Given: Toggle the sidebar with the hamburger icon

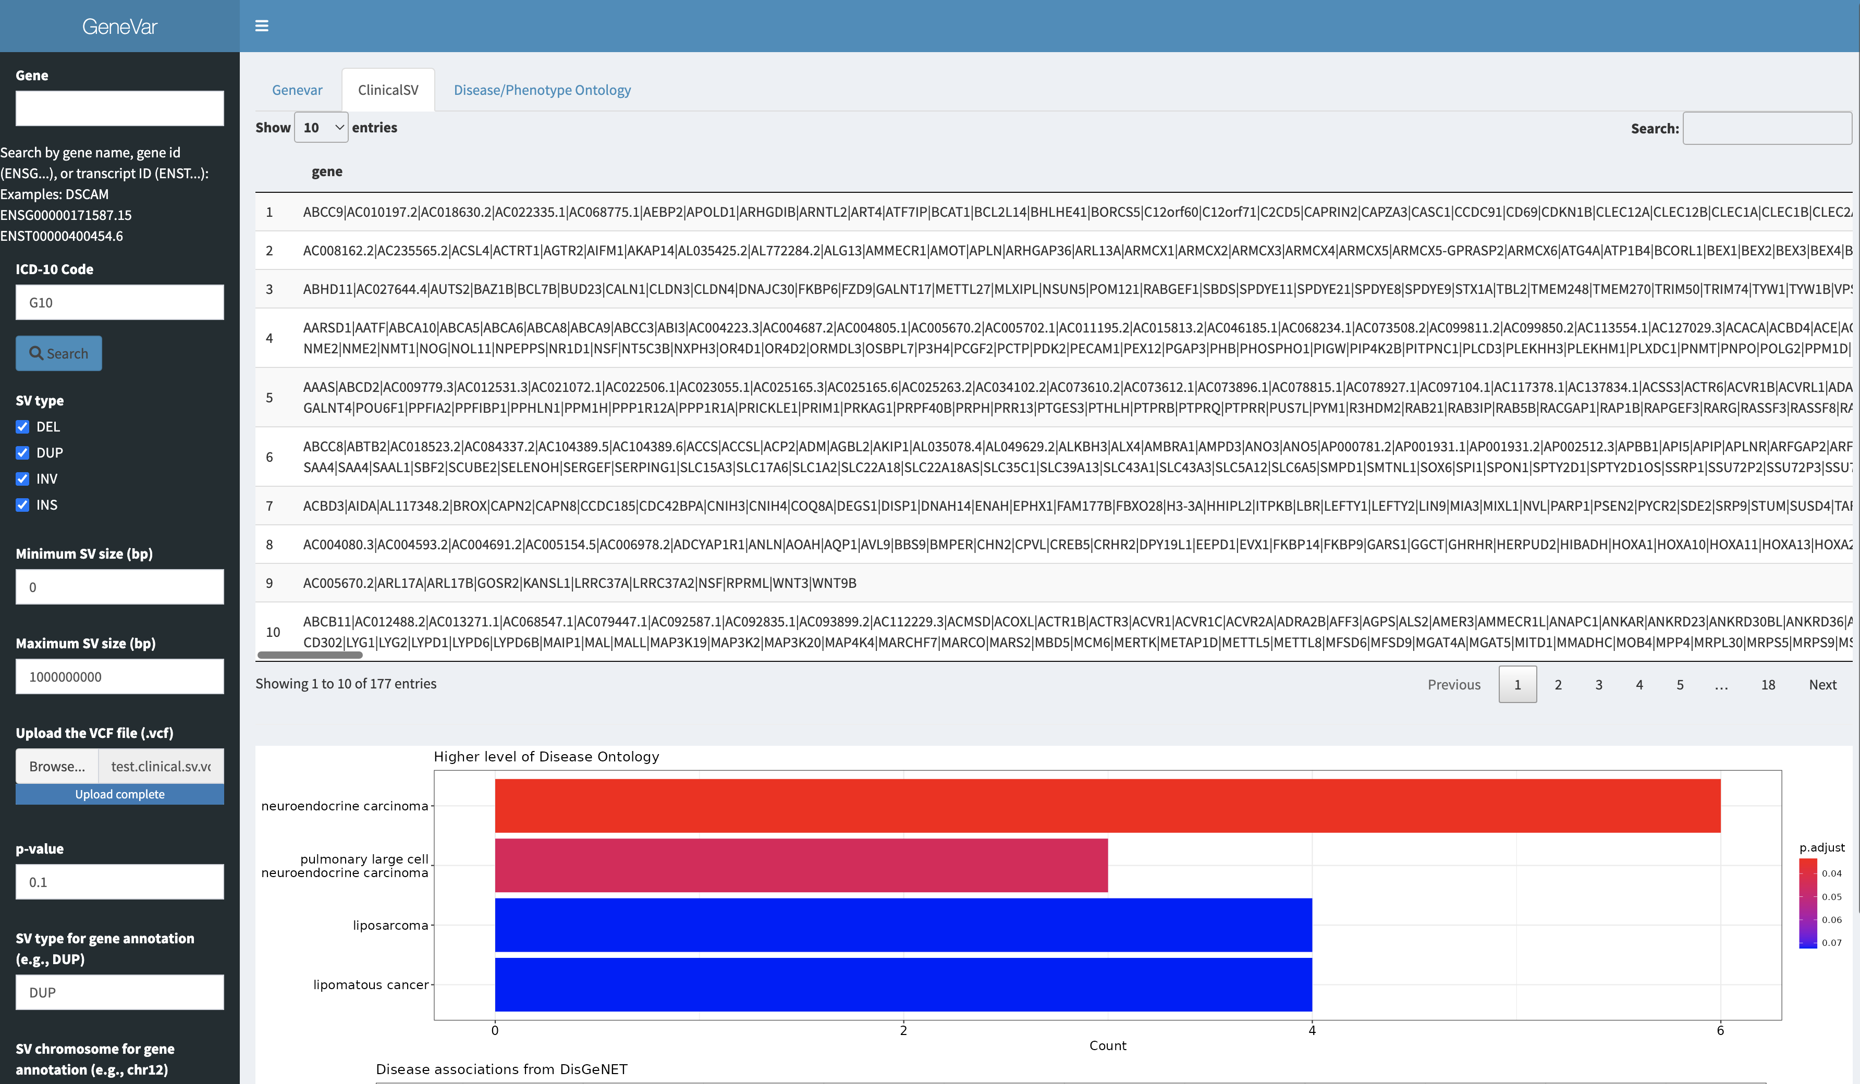Looking at the screenshot, I should (x=261, y=26).
